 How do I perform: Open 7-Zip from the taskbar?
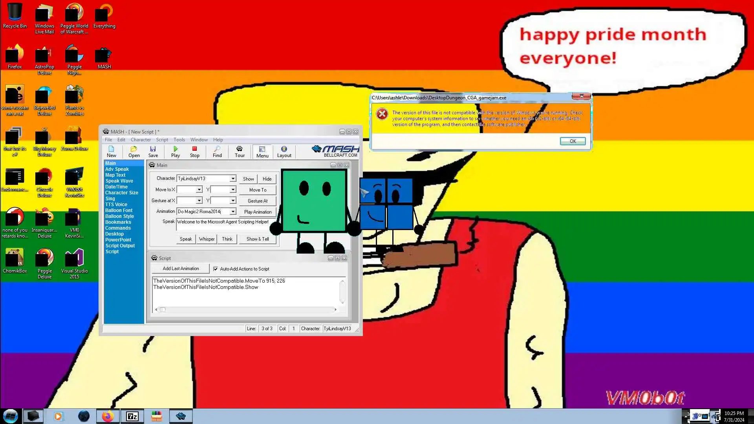tap(132, 416)
